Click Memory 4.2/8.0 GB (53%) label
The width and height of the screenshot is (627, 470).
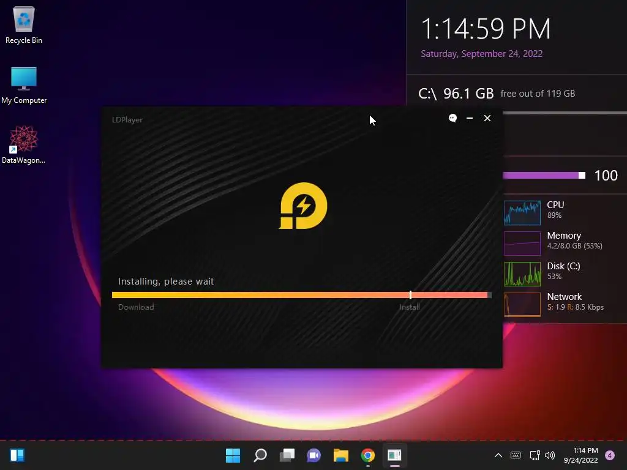click(574, 240)
